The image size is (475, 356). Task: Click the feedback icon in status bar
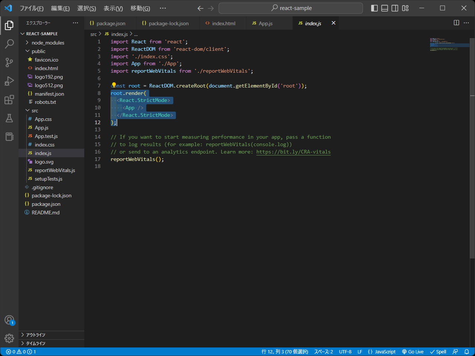pyautogui.click(x=455, y=352)
